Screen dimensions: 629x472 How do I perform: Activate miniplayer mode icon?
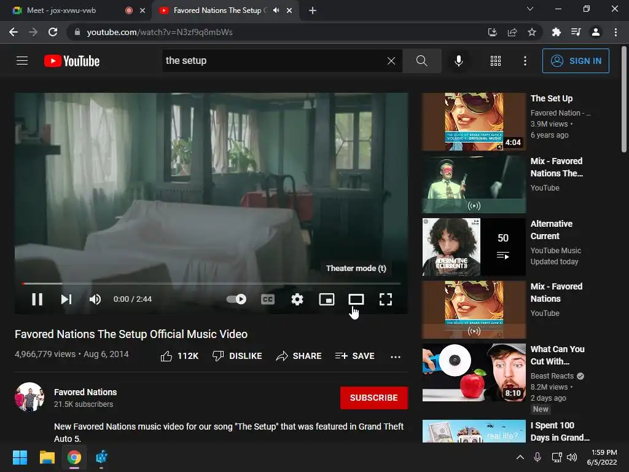[327, 299]
